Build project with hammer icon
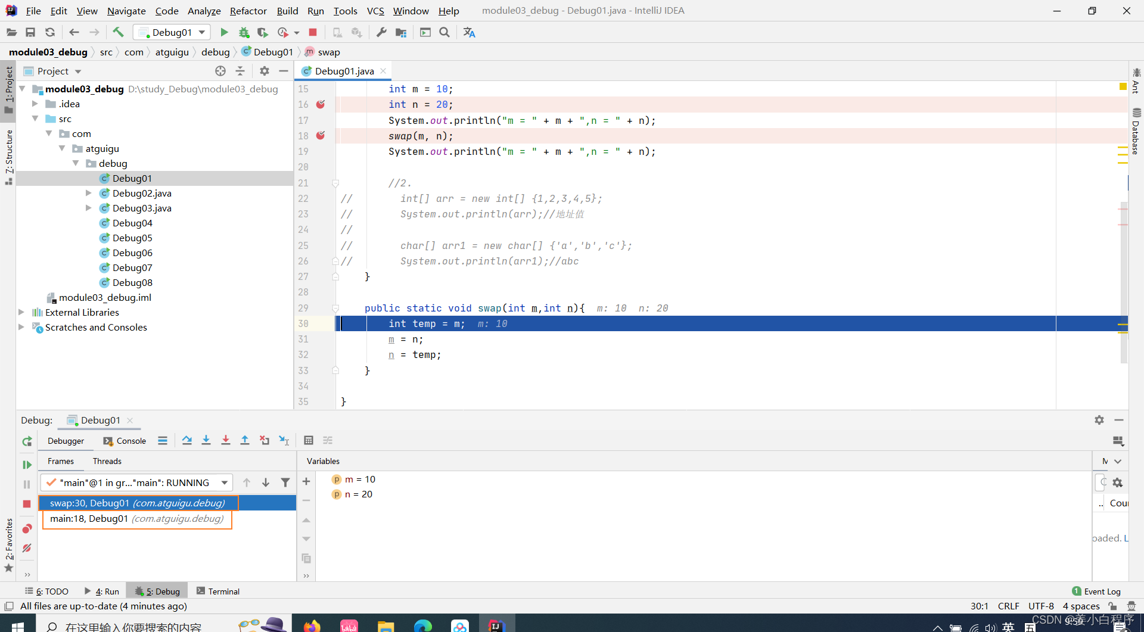This screenshot has width=1144, height=632. [118, 32]
